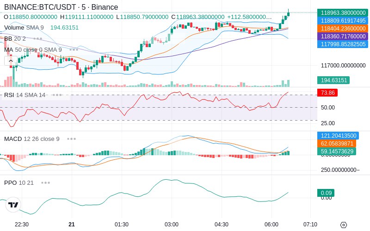Click the 07:10 time axis label
This screenshot has height=231, width=370.
pyautogui.click(x=310, y=225)
